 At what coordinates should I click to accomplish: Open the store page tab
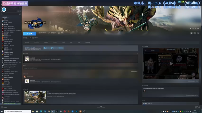[x=27, y=42]
